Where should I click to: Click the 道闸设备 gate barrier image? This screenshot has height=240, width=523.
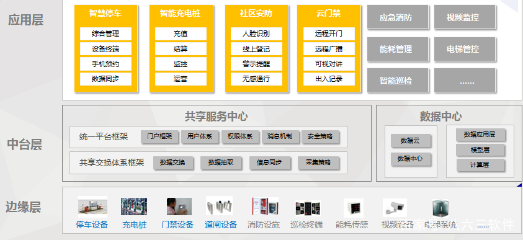tap(219, 206)
